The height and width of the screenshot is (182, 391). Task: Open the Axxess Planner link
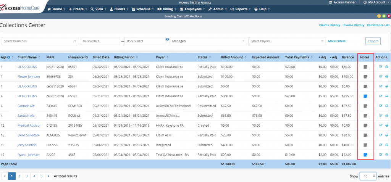[x=343, y=2]
